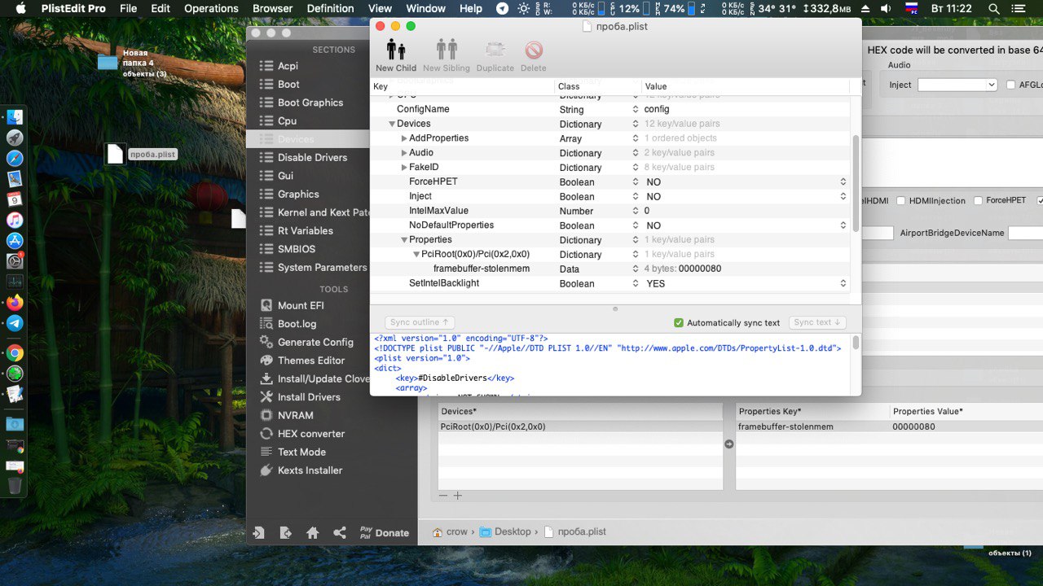This screenshot has width=1043, height=586.
Task: Open the Themes Editor tool
Action: coord(311,361)
